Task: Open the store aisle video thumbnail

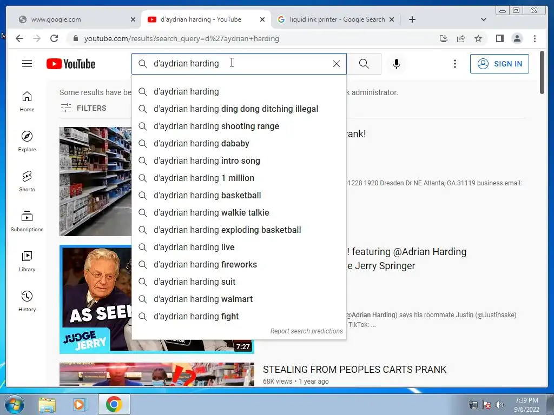Action: [95, 182]
